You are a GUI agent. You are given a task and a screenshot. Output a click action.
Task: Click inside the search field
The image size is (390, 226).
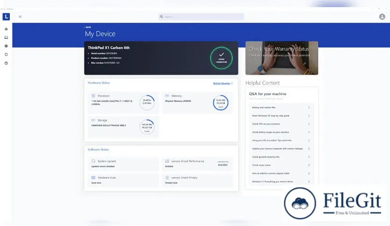click(x=201, y=17)
